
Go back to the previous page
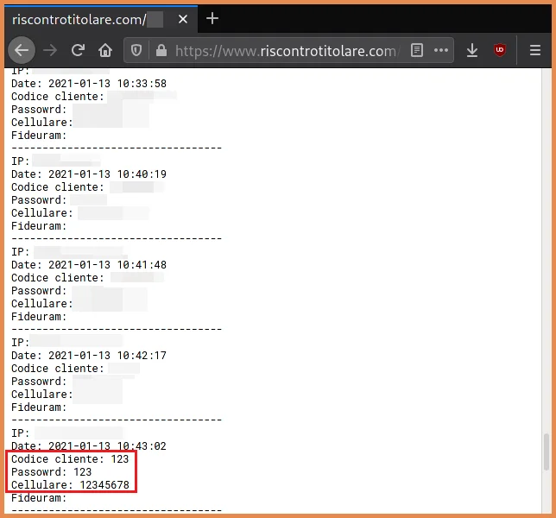pyautogui.click(x=22, y=50)
